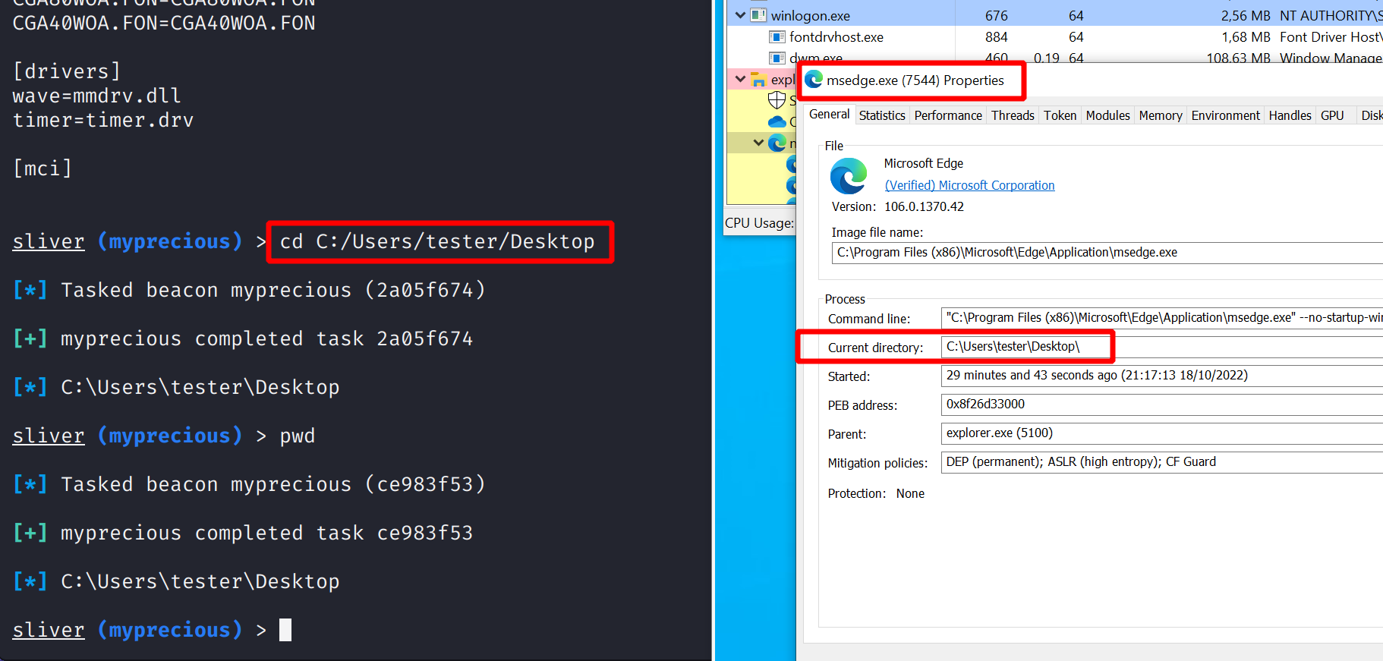
Task: Open the Handles tab
Action: point(1290,115)
